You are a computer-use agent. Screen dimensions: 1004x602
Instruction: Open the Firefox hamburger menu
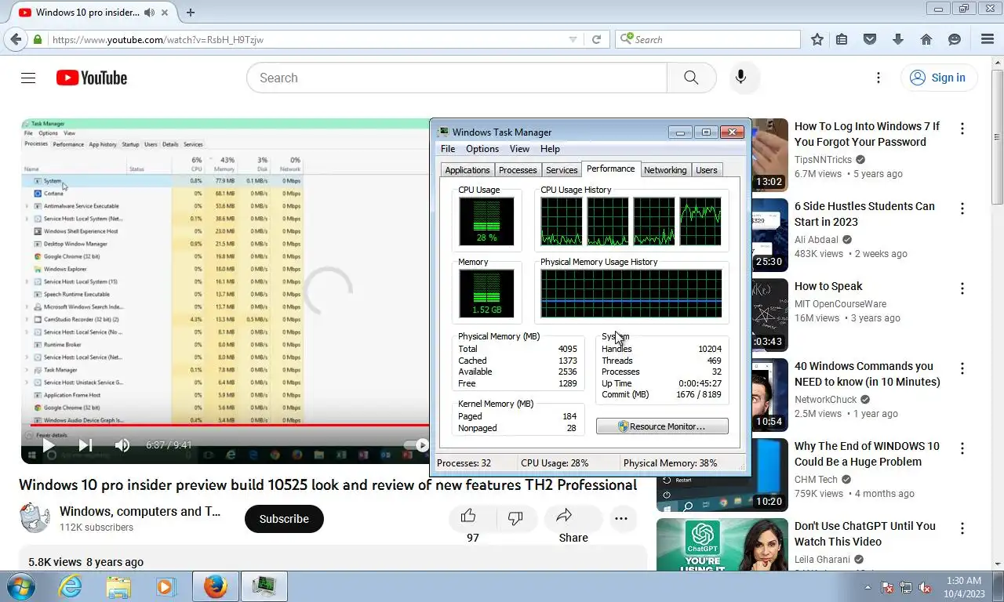[x=988, y=39]
